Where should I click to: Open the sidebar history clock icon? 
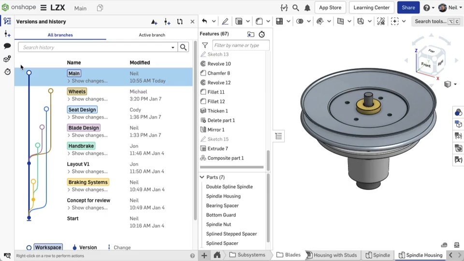tap(7, 72)
